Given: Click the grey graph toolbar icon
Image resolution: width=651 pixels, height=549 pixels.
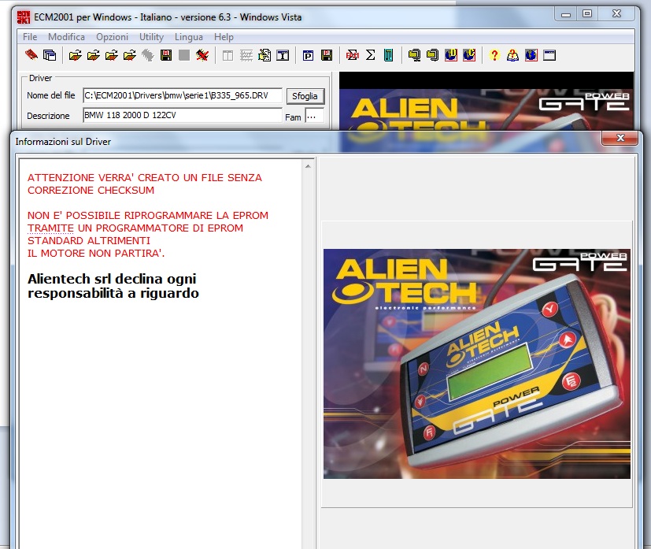Looking at the screenshot, I should [x=246, y=55].
